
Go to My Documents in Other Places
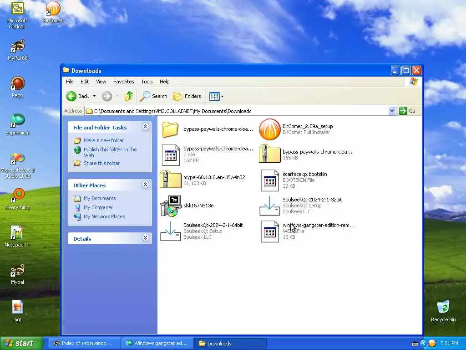coord(100,198)
